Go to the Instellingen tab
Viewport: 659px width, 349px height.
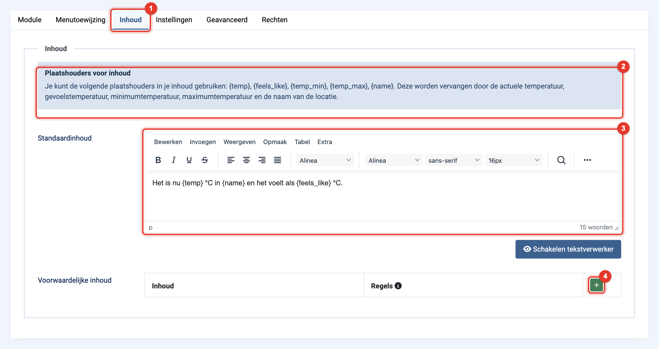tap(174, 20)
